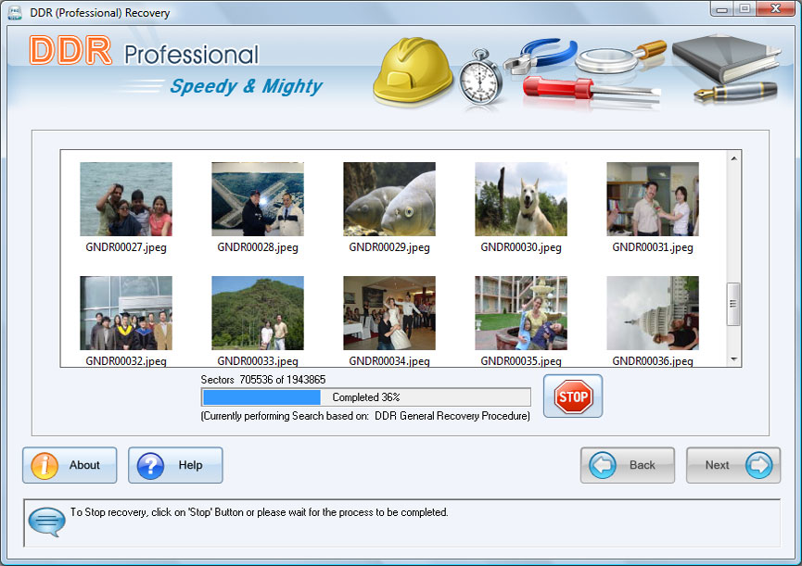Select the capitol dome photo GNDR00036.jpeg
This screenshot has height=566, width=802.
click(x=653, y=313)
